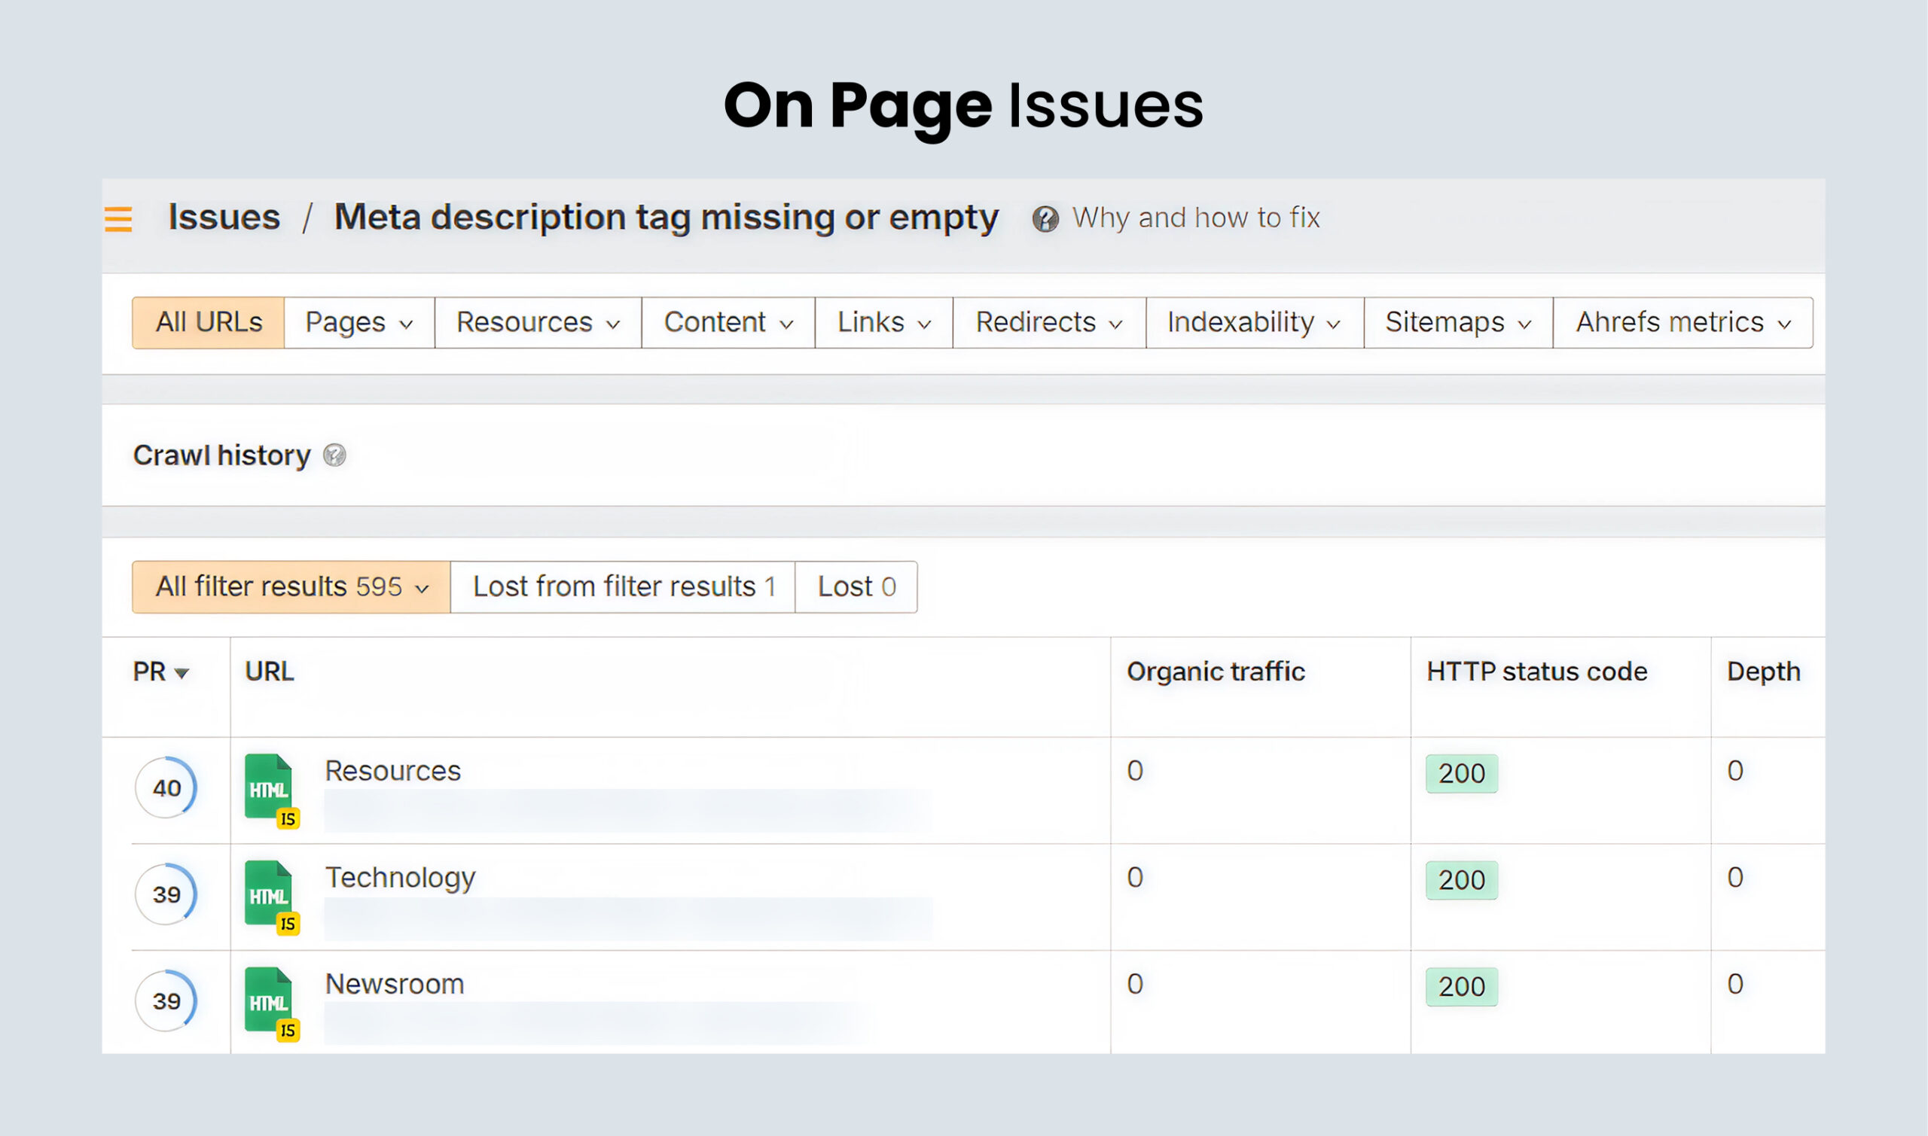Open the Indexability filter dropdown

tap(1252, 322)
